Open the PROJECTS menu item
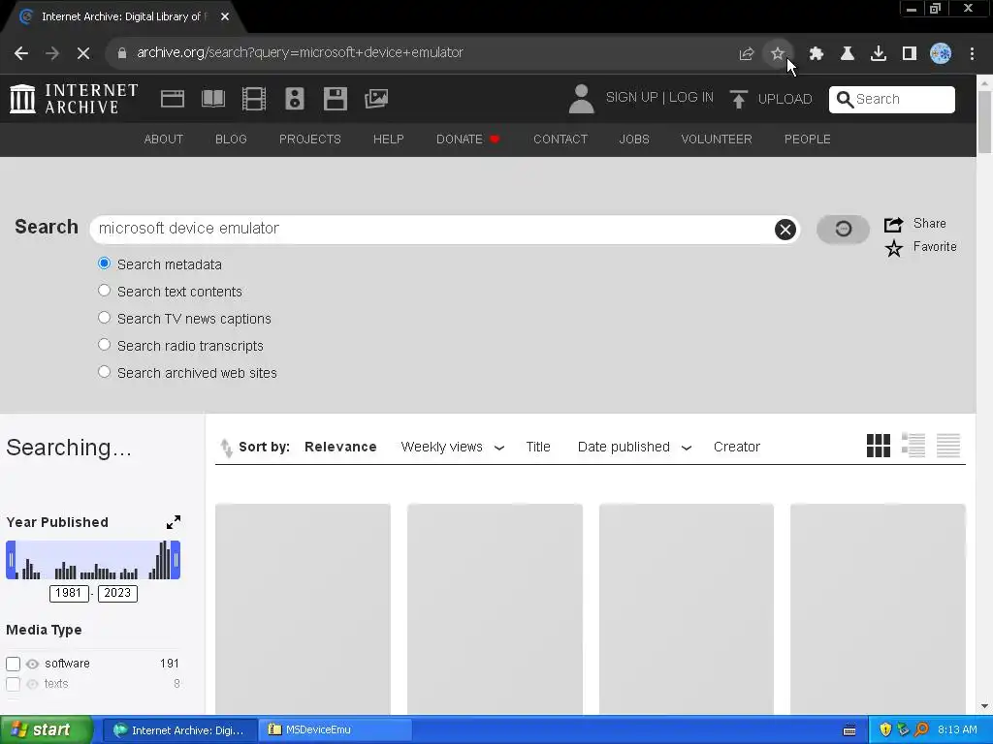Screen dimensions: 993x744 309,139
